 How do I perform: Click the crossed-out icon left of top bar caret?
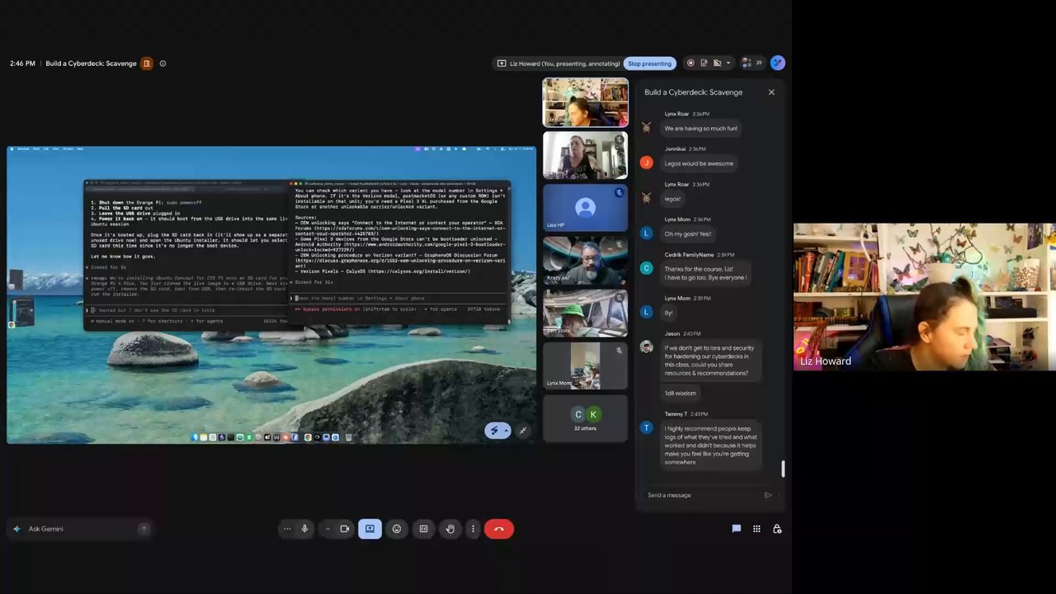717,63
